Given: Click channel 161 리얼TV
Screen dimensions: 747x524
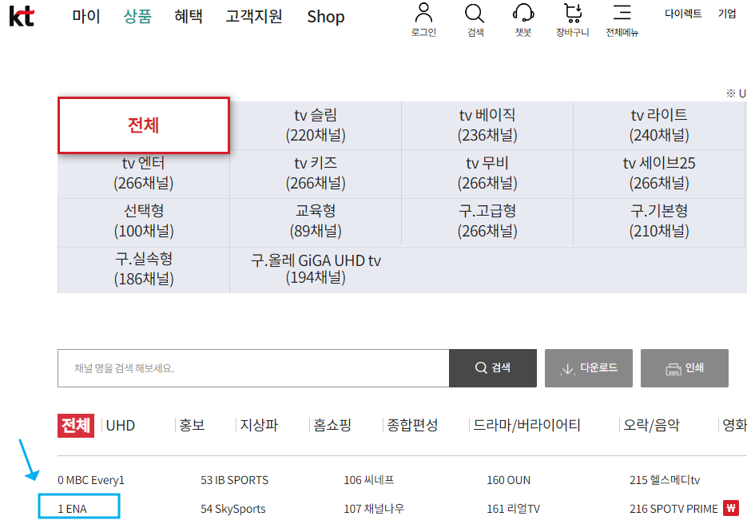Looking at the screenshot, I should (x=513, y=509).
